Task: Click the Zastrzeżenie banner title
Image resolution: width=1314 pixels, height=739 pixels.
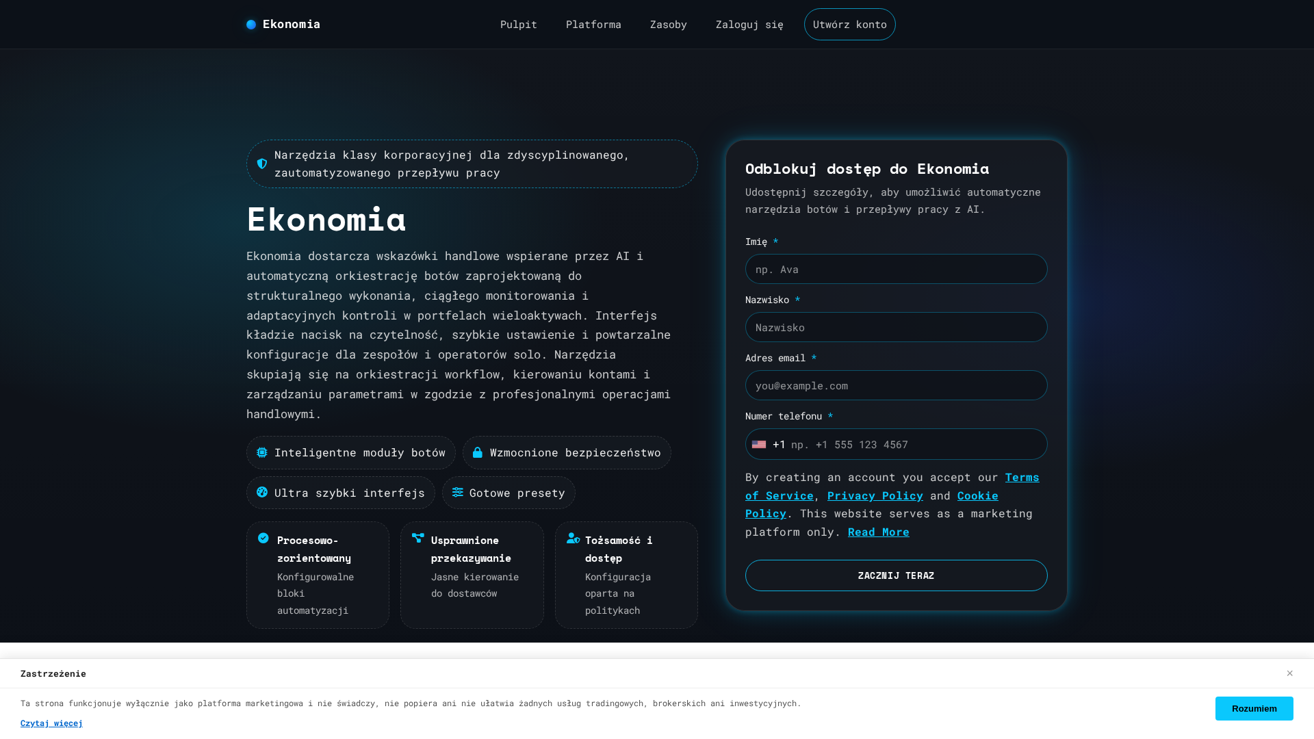Action: 53,674
